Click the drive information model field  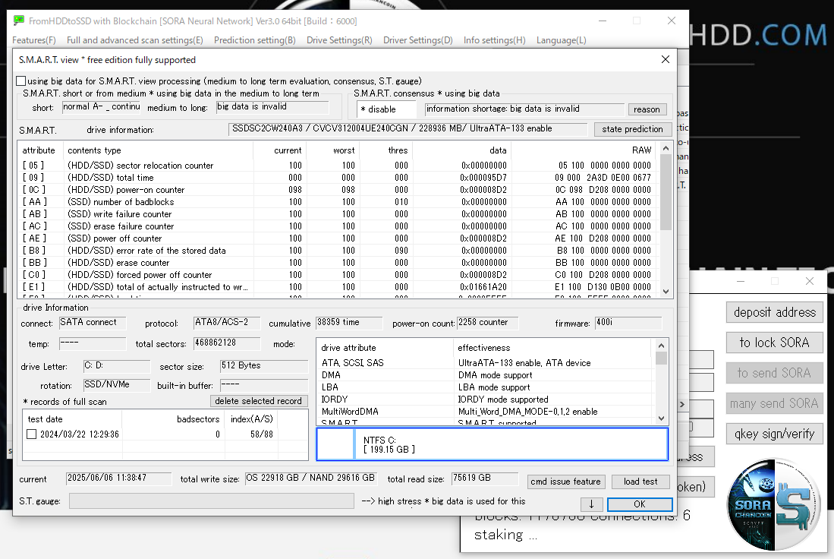(408, 129)
